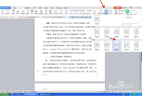Click the highlighted 页码 page number button
This screenshot has width=142, height=96.
(x=106, y=12)
